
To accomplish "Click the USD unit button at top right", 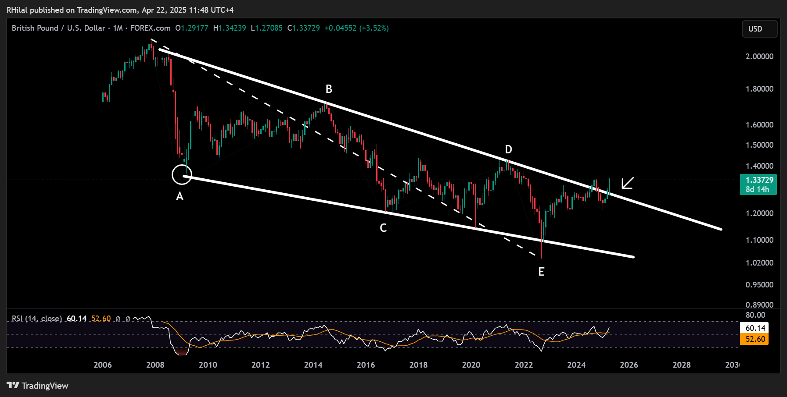I will [760, 29].
